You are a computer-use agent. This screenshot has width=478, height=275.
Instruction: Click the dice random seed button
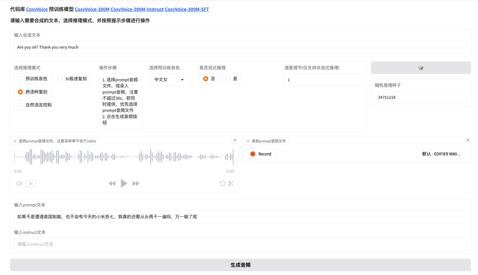click(x=420, y=68)
